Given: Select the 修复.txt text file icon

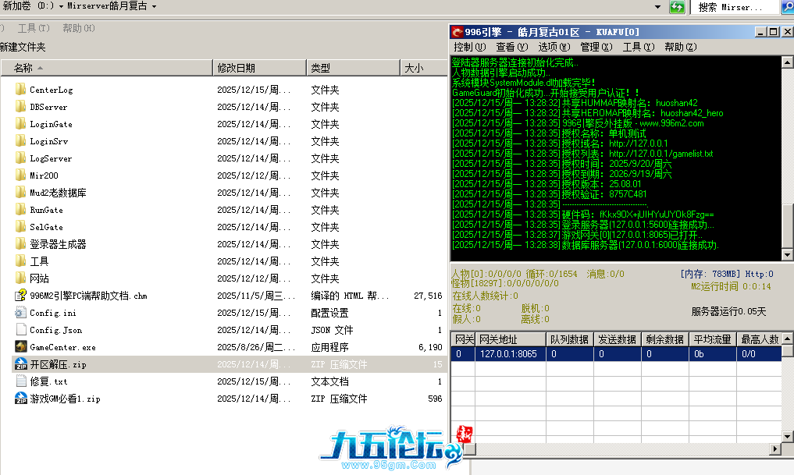Looking at the screenshot, I should [x=21, y=381].
